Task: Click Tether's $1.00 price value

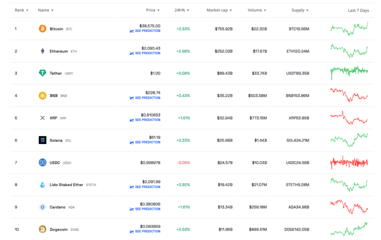Action: click(155, 73)
